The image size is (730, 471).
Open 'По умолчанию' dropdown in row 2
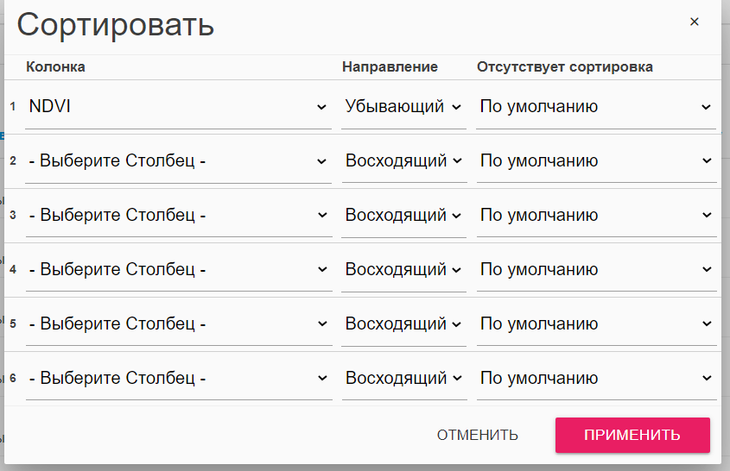[595, 161]
